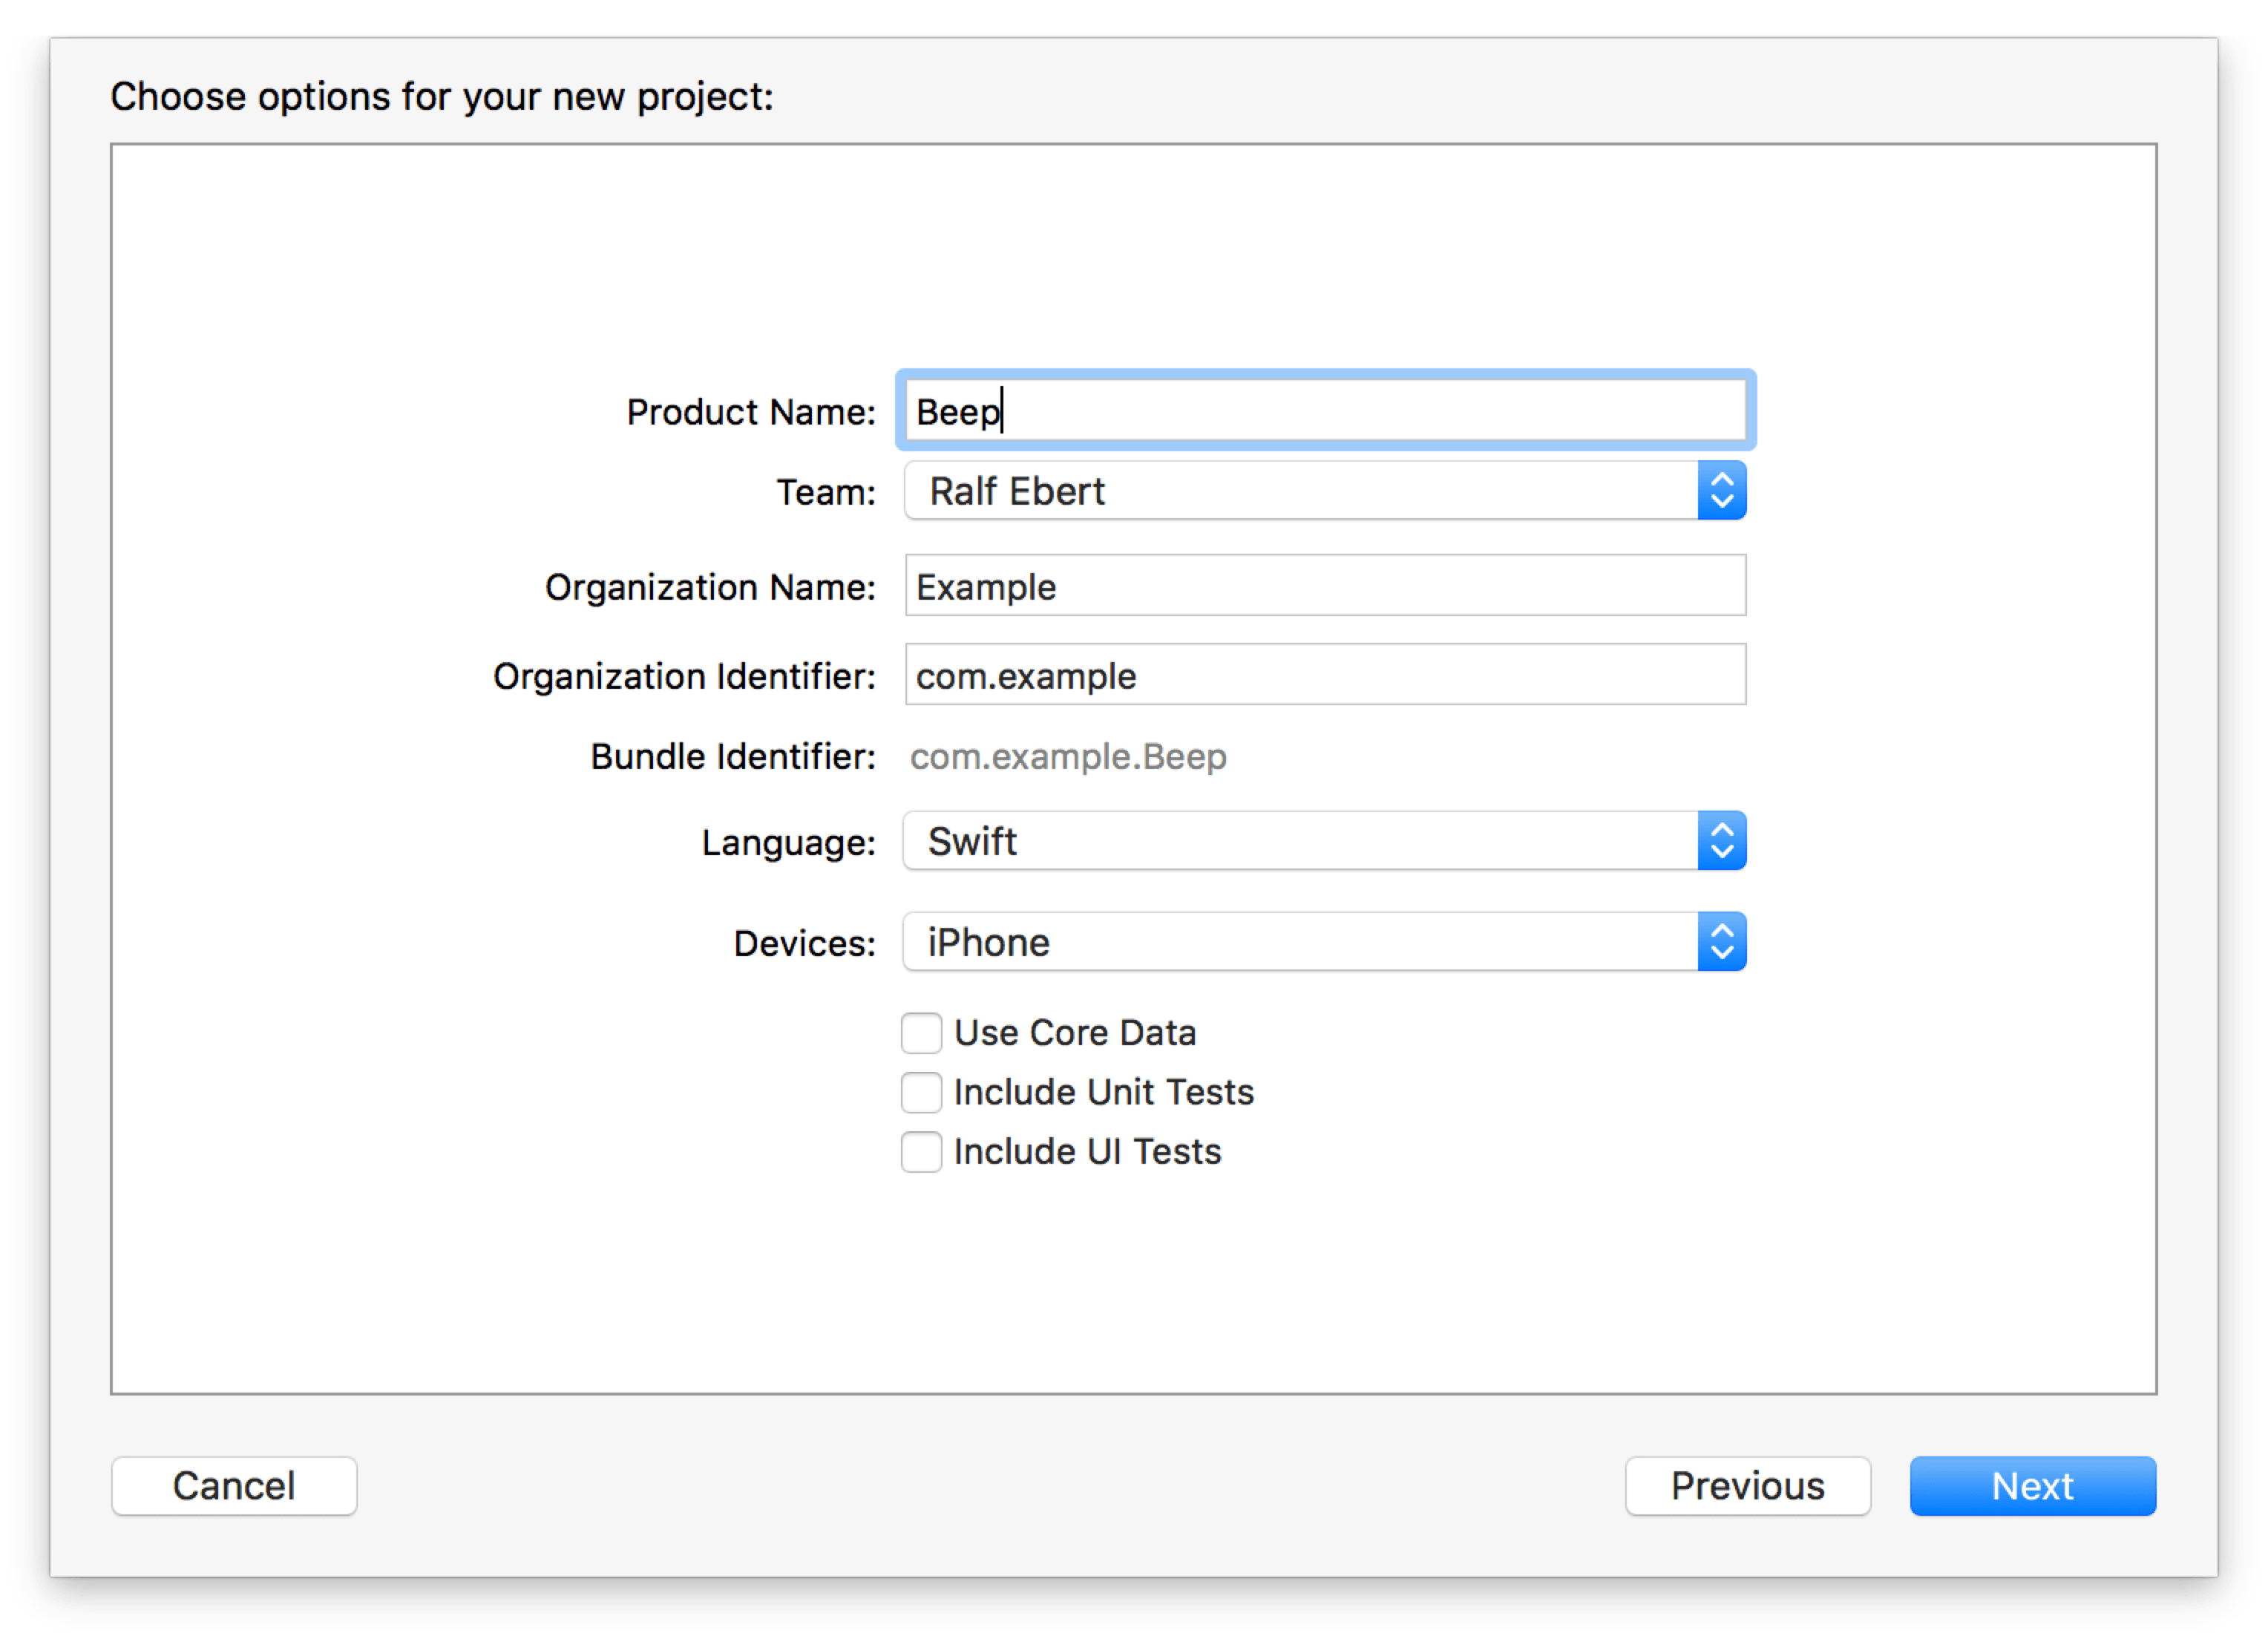Click the Use Core Data label text

(1075, 1033)
